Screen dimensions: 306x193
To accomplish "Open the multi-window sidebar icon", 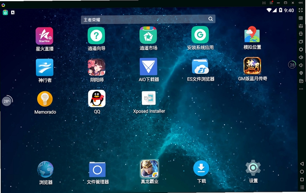I will click(301, 42).
